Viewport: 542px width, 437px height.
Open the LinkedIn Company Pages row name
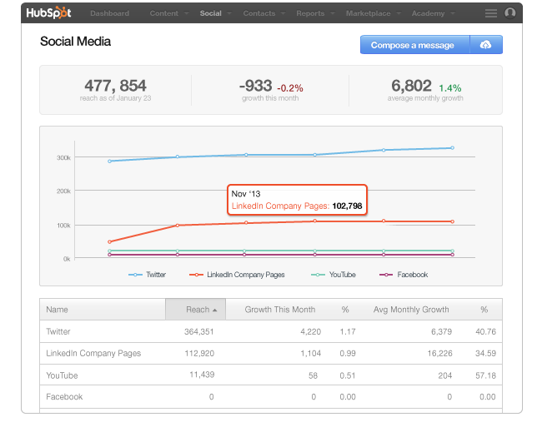(x=93, y=354)
